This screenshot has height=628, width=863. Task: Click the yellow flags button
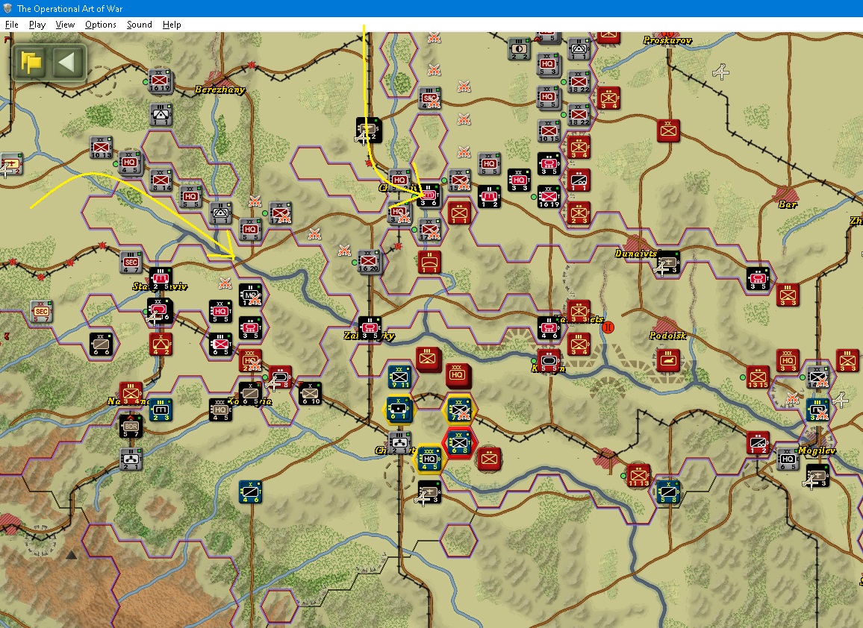(31, 62)
